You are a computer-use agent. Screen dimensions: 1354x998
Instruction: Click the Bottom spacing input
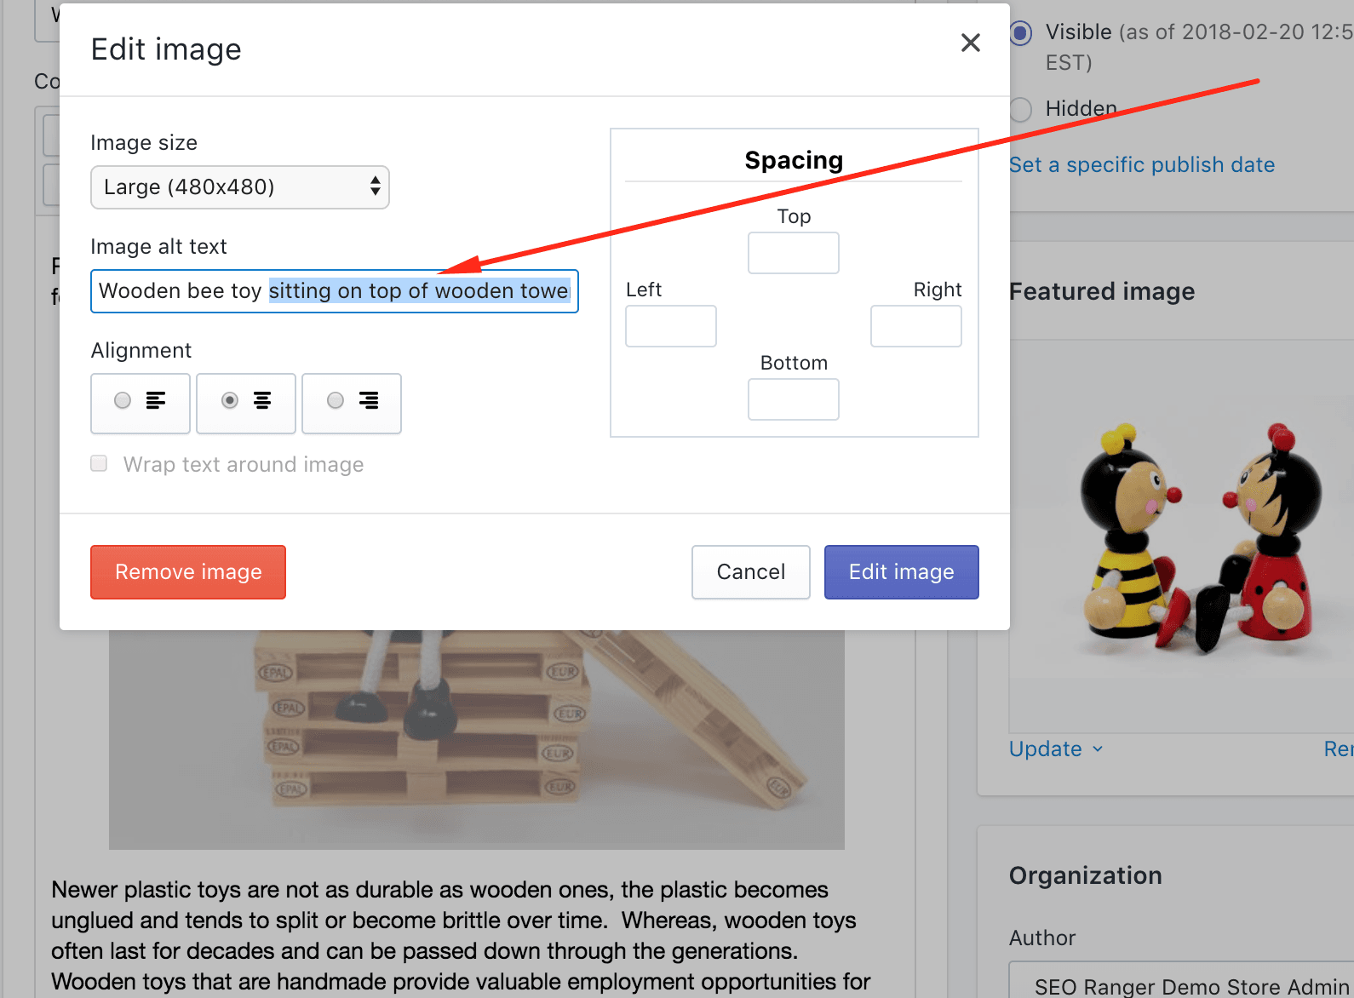pos(794,399)
